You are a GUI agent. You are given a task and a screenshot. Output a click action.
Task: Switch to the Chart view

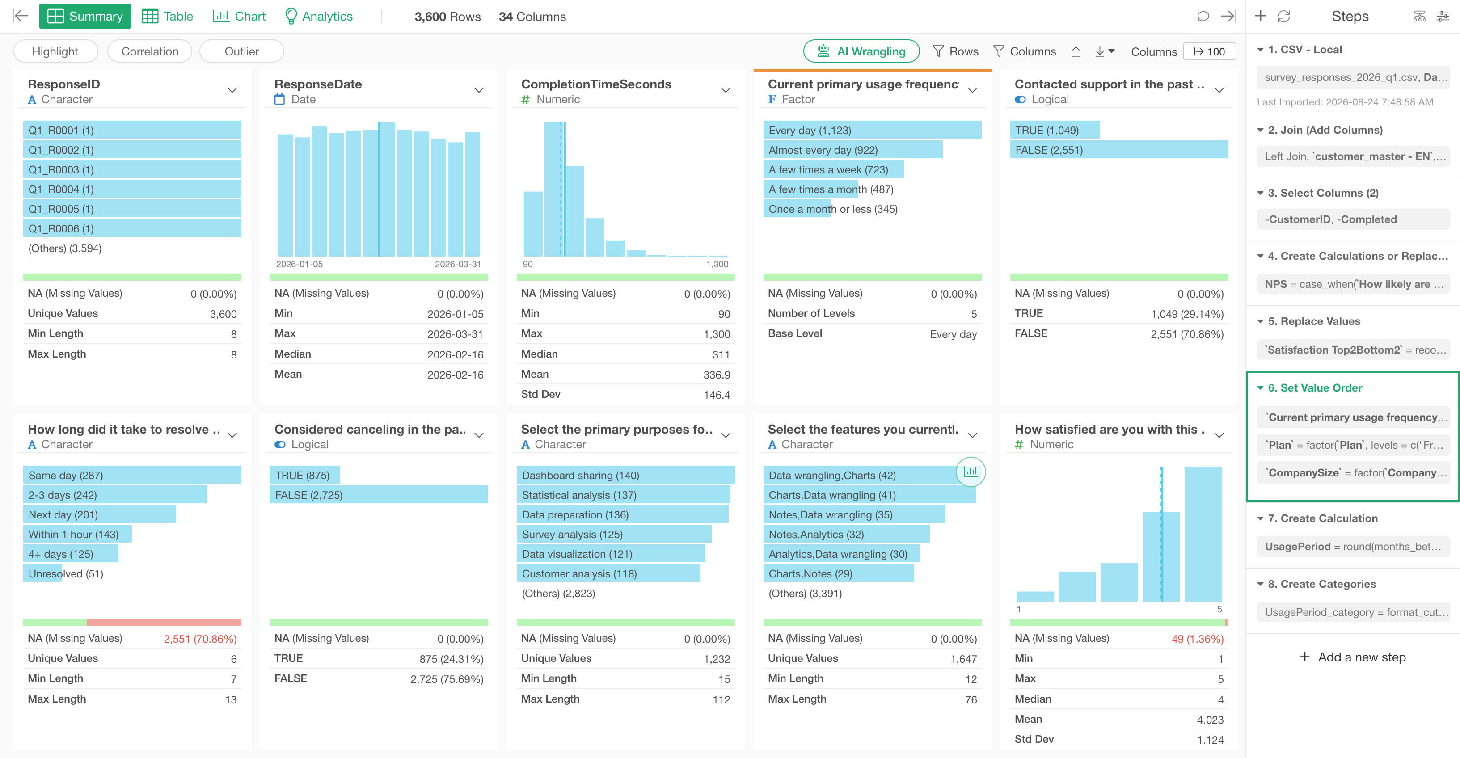(239, 16)
